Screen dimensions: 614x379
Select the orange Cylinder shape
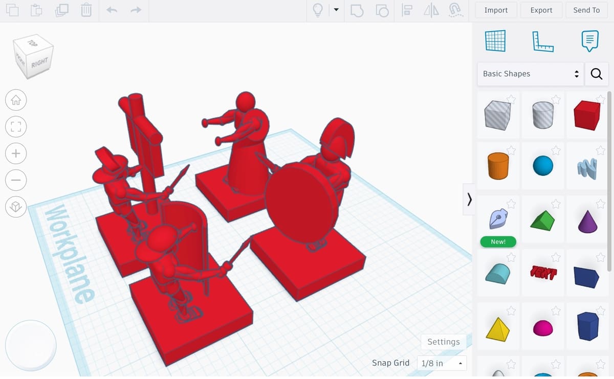[x=498, y=166]
